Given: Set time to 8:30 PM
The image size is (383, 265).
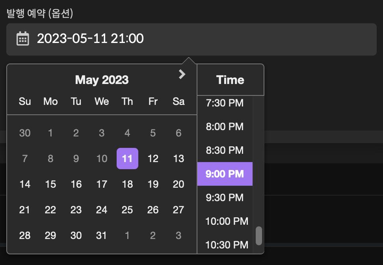Looking at the screenshot, I should click(225, 150).
